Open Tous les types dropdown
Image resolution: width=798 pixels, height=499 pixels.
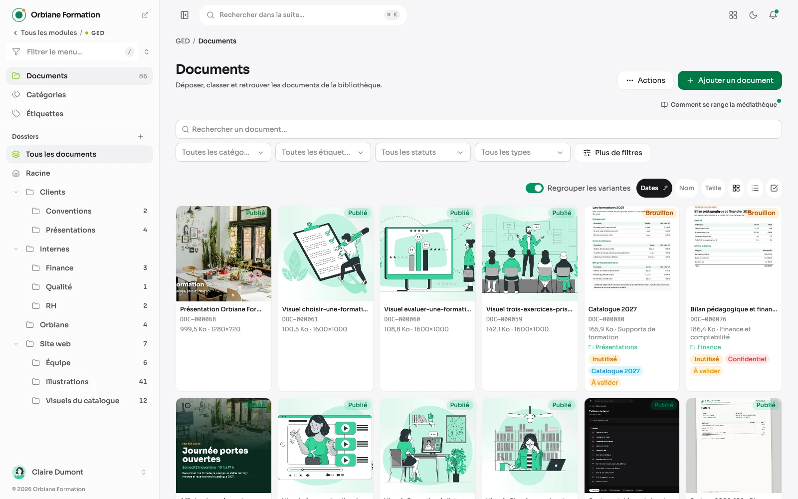click(523, 152)
